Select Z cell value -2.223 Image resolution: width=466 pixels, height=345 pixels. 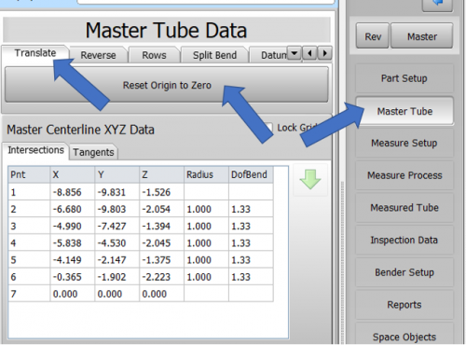[162, 277]
